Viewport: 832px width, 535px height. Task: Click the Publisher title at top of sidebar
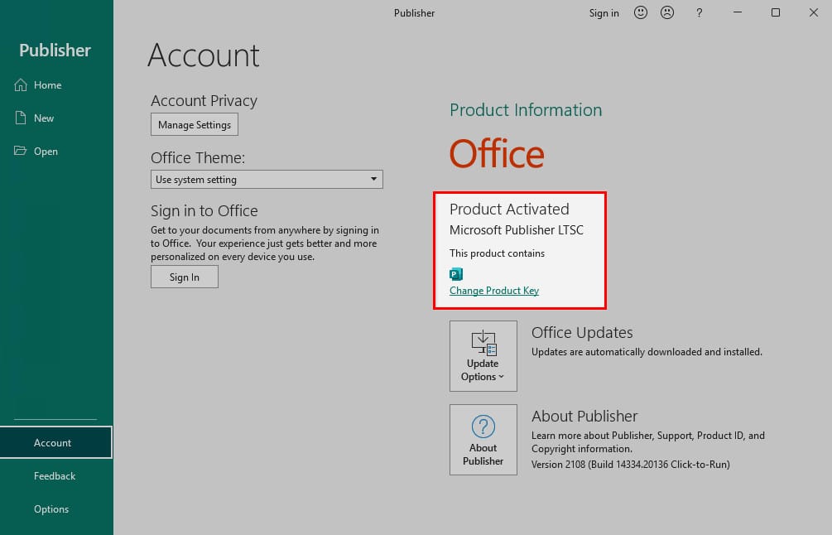point(55,51)
